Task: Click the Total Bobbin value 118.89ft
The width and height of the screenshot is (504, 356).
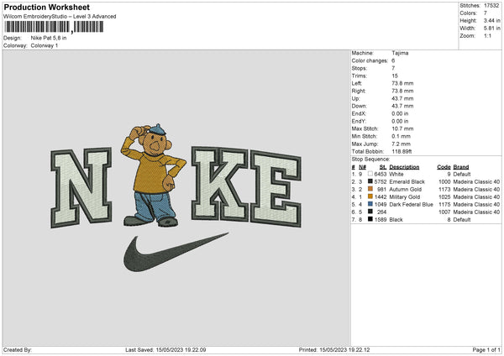Action: coord(402,151)
